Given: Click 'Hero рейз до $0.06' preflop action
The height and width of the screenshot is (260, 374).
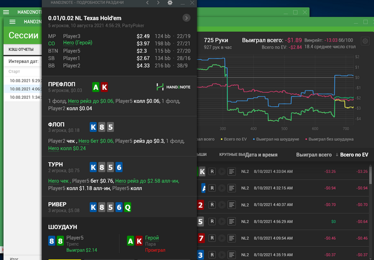Looking at the screenshot, I should [x=91, y=101].
